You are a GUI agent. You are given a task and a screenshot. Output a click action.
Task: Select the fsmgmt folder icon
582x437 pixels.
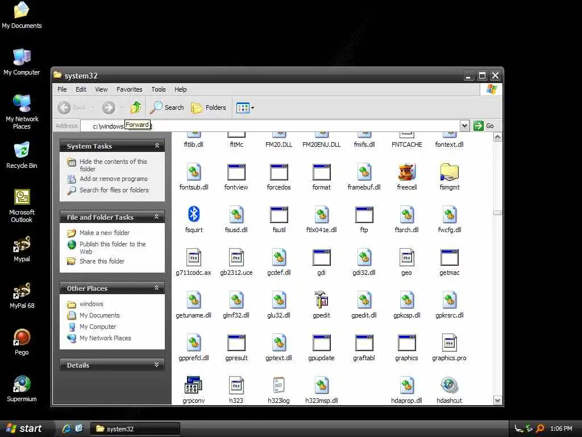tap(449, 172)
